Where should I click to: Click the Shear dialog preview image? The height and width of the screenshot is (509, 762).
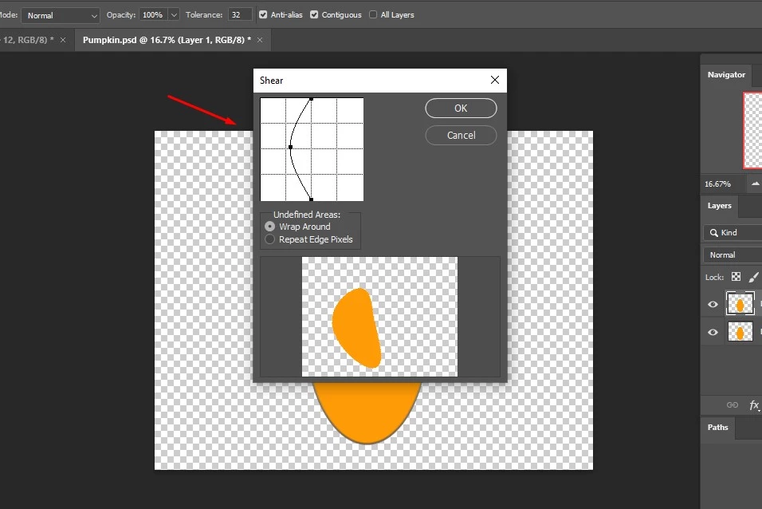[x=379, y=316]
